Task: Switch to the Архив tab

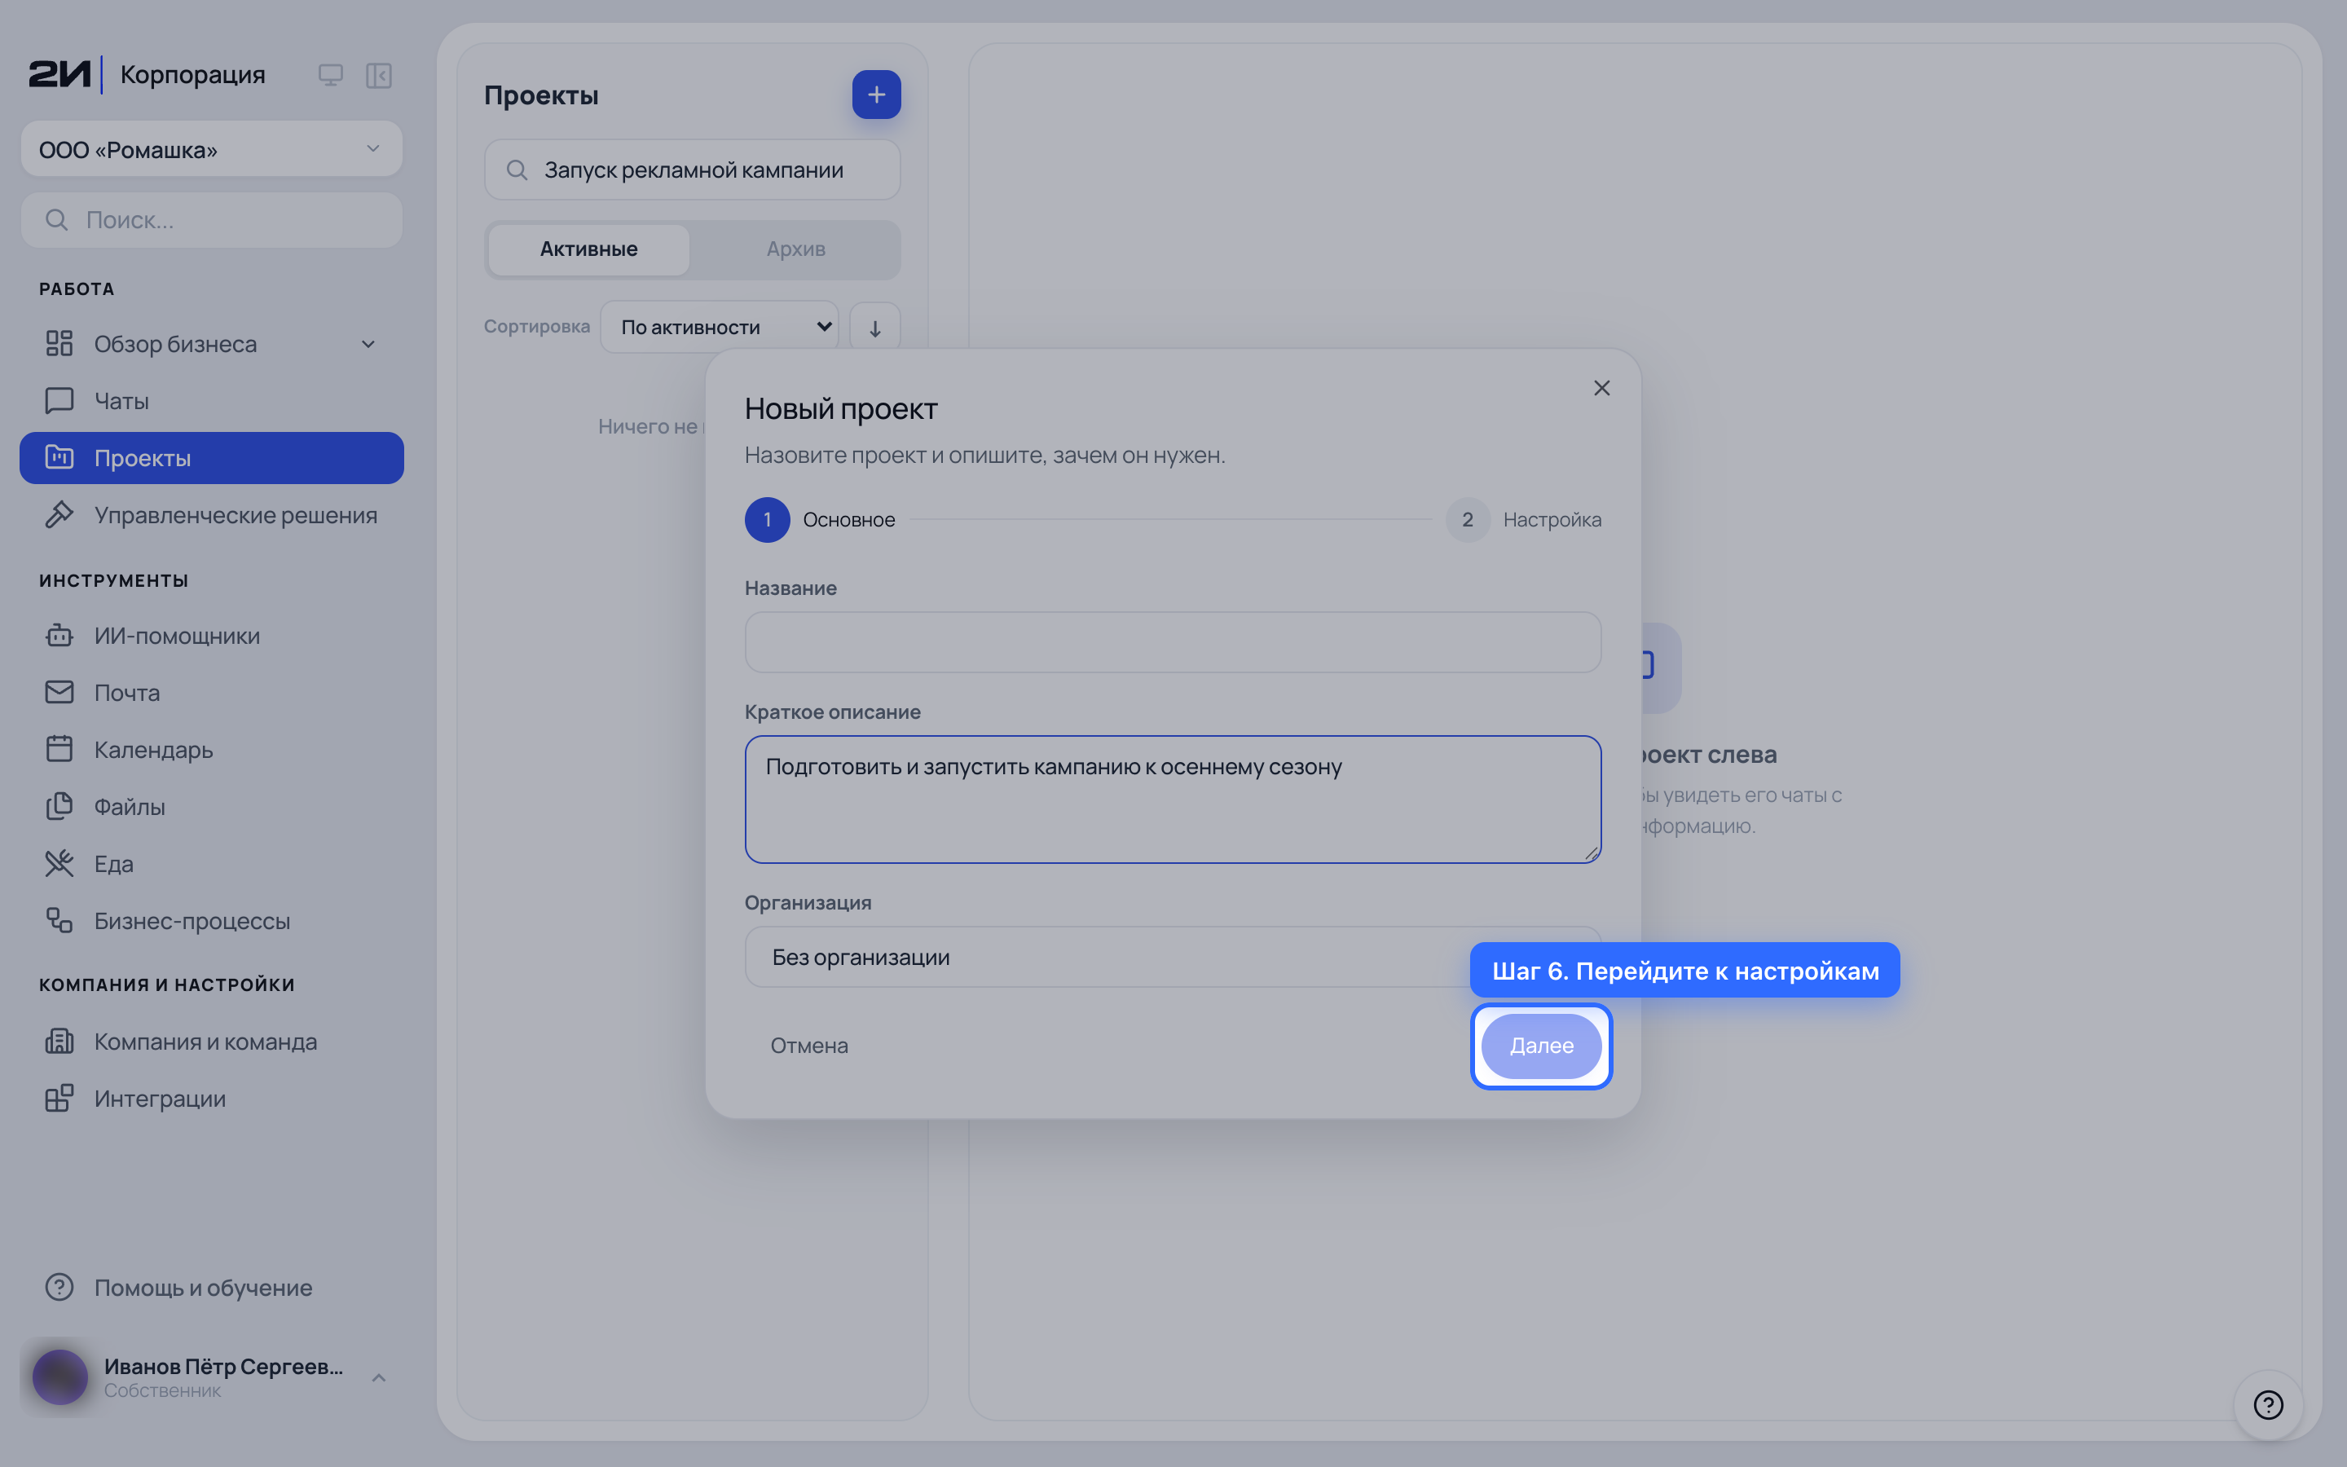Action: (x=795, y=249)
